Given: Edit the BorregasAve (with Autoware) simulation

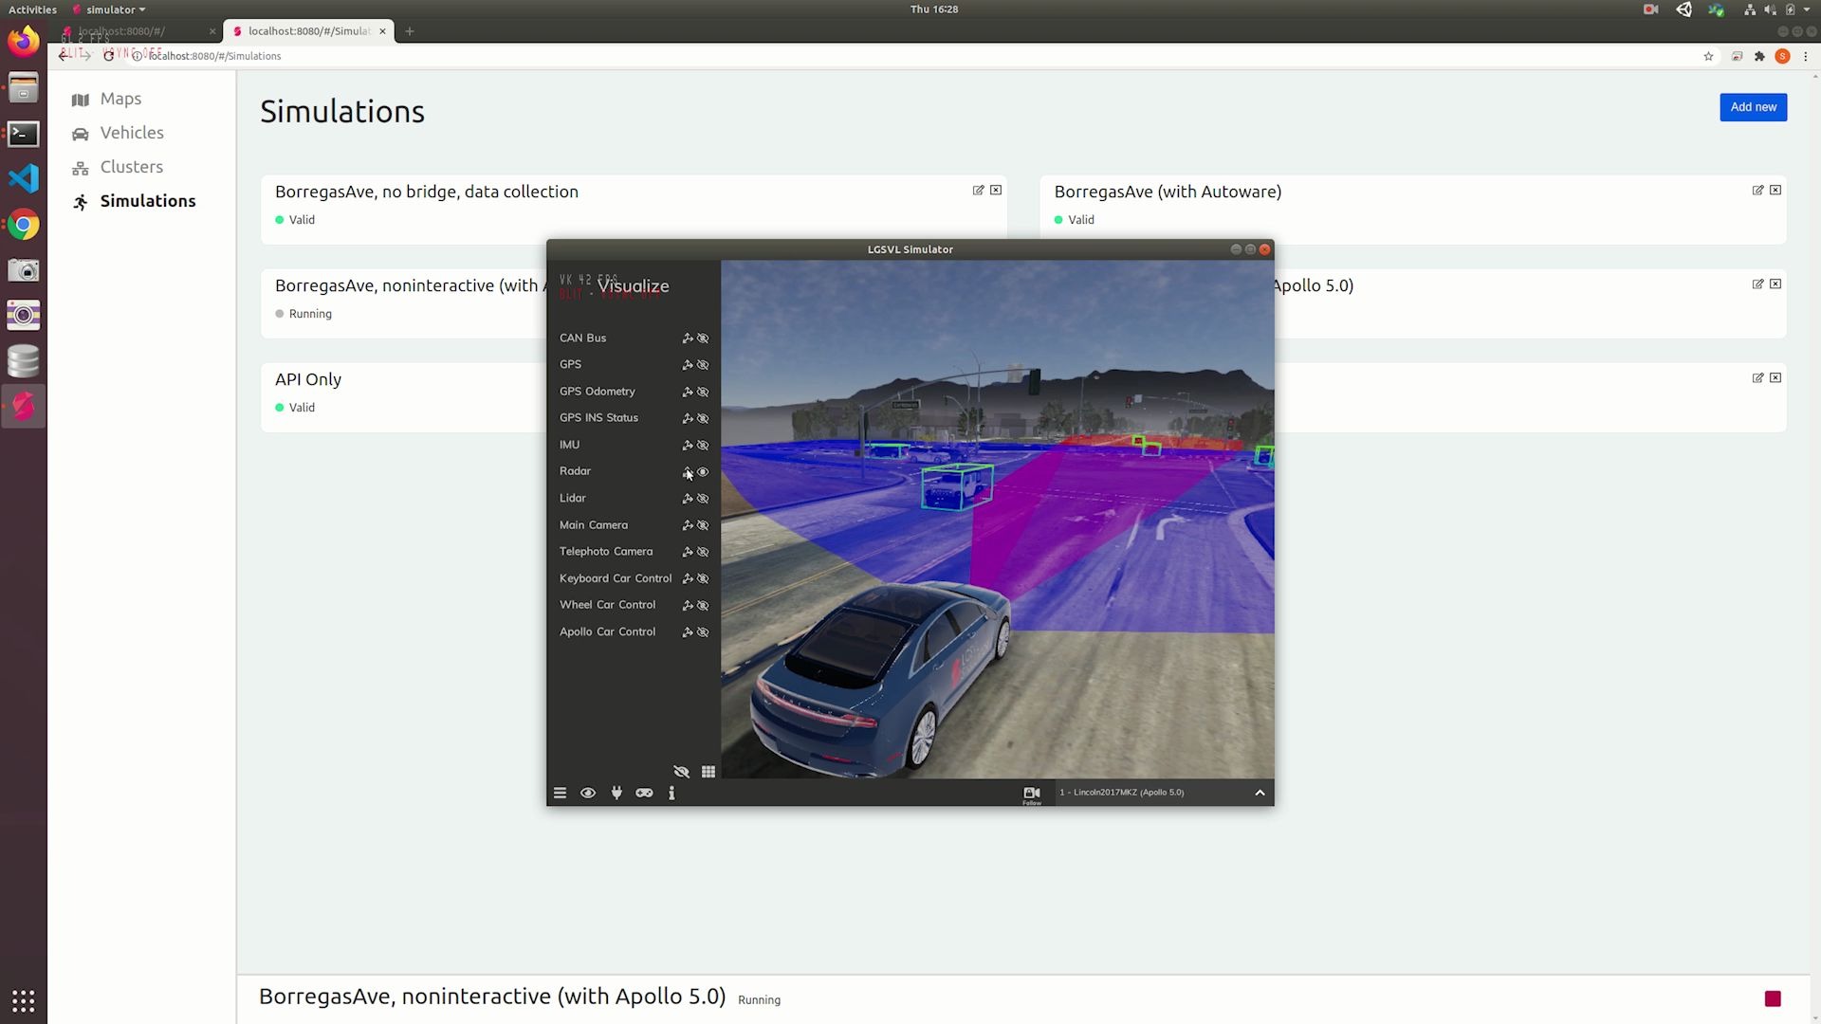Looking at the screenshot, I should pos(1757,190).
